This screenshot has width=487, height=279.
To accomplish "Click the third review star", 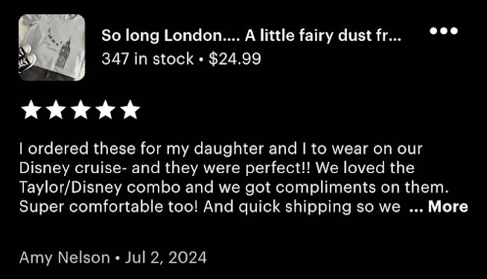I will coord(80,110).
